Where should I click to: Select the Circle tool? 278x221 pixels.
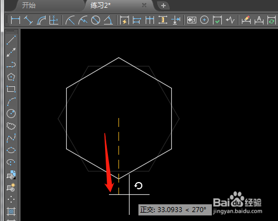pyautogui.click(x=11, y=114)
